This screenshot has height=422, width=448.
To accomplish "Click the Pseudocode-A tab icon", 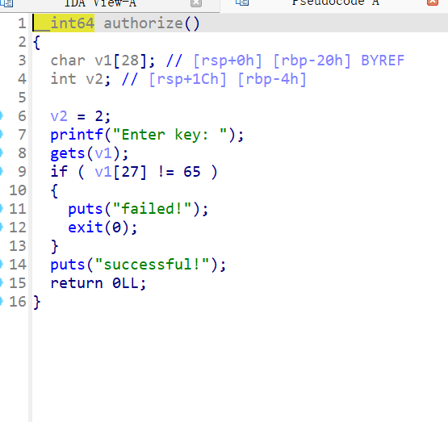I will (x=242, y=2).
